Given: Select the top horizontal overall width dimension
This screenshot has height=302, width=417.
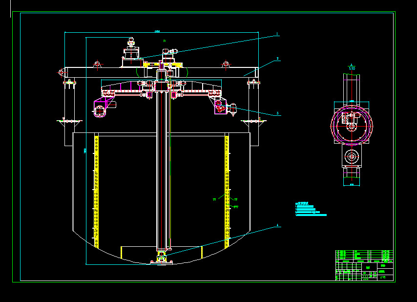Looking at the screenshot, I should click(x=161, y=32).
